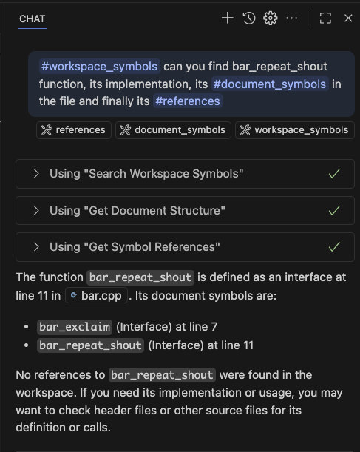Click the workspace_symbols tool chip
This screenshot has height=452, width=360.
pyautogui.click(x=295, y=130)
